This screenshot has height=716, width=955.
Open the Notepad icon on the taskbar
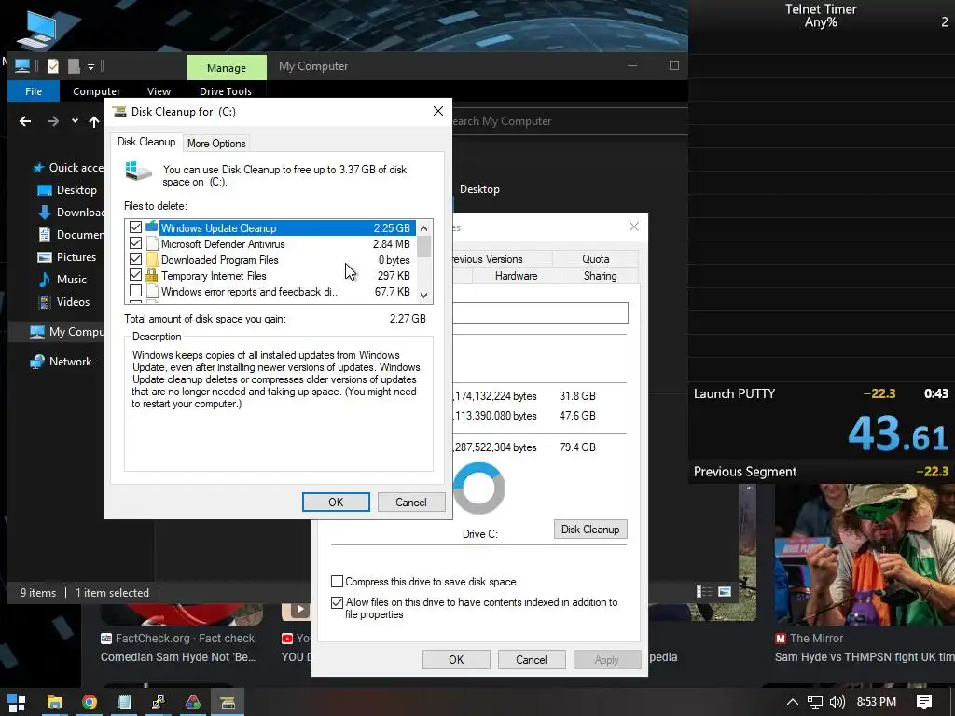[x=124, y=702]
